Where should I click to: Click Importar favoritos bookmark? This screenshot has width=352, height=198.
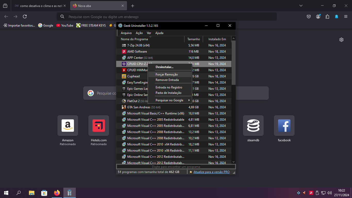19,25
